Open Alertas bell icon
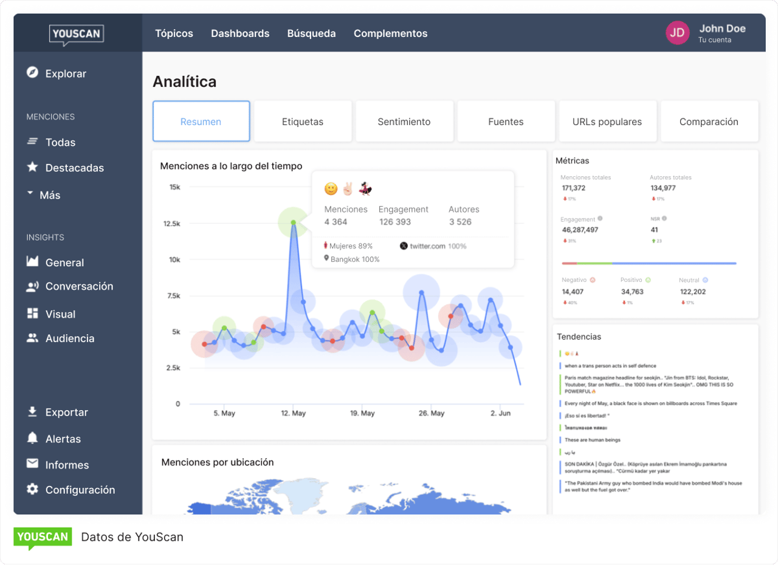This screenshot has height=565, width=778. 33,438
